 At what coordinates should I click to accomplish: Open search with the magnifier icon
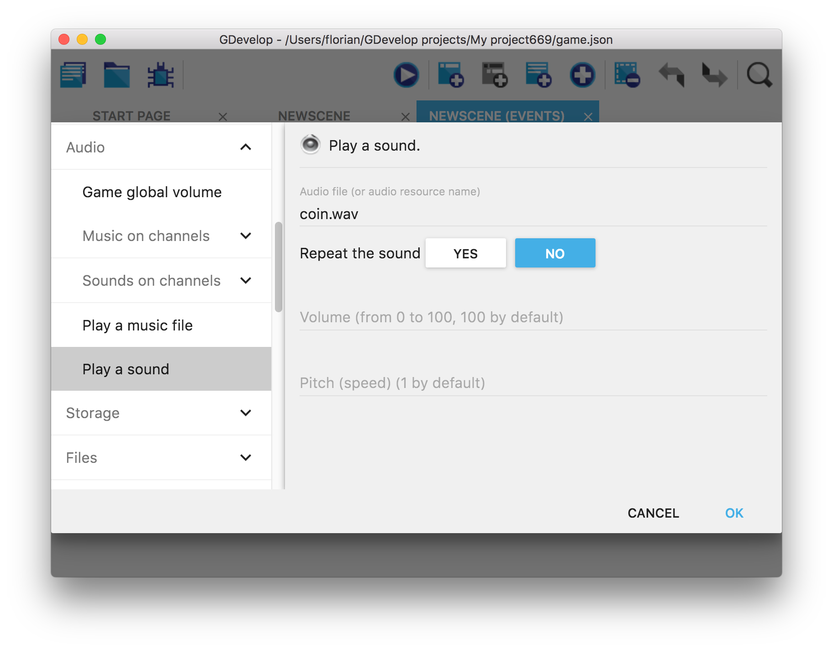[x=759, y=75]
